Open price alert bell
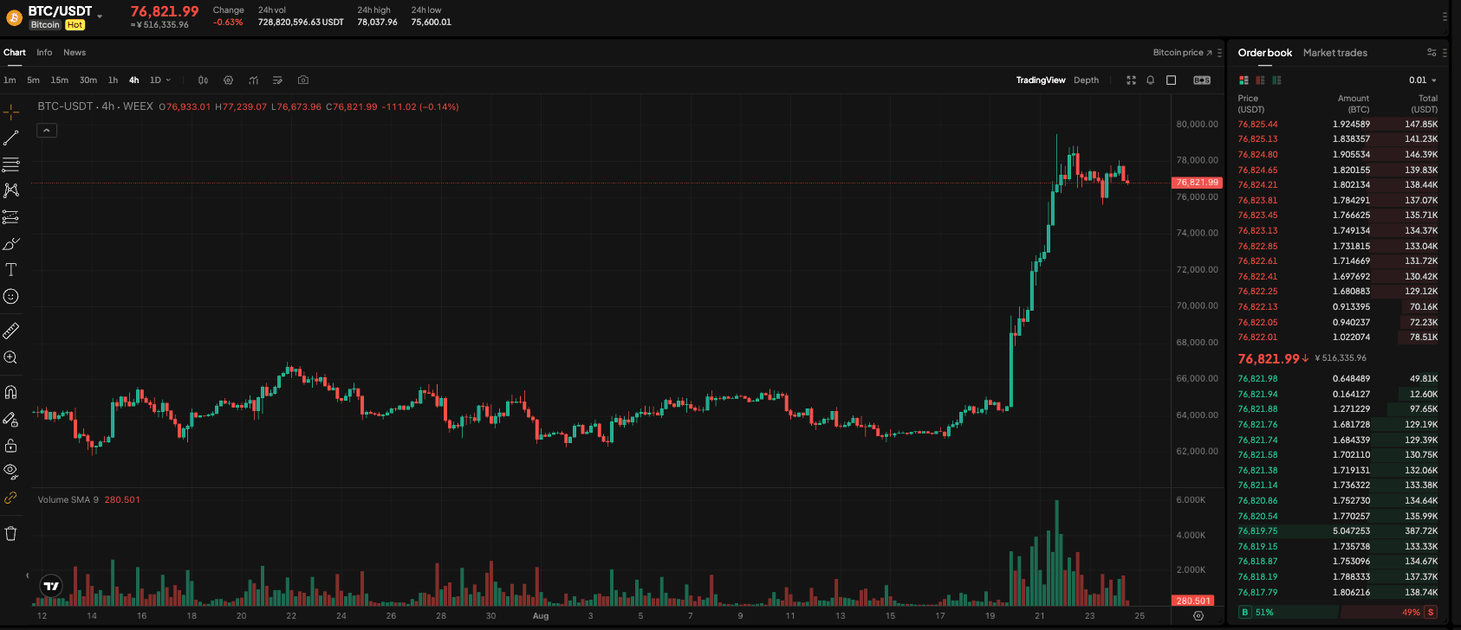Image resolution: width=1461 pixels, height=630 pixels. (x=1151, y=80)
